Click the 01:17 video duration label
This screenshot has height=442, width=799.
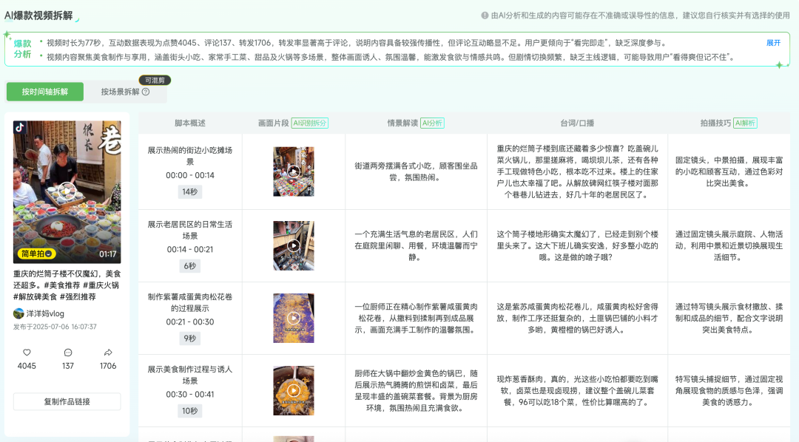coord(107,254)
